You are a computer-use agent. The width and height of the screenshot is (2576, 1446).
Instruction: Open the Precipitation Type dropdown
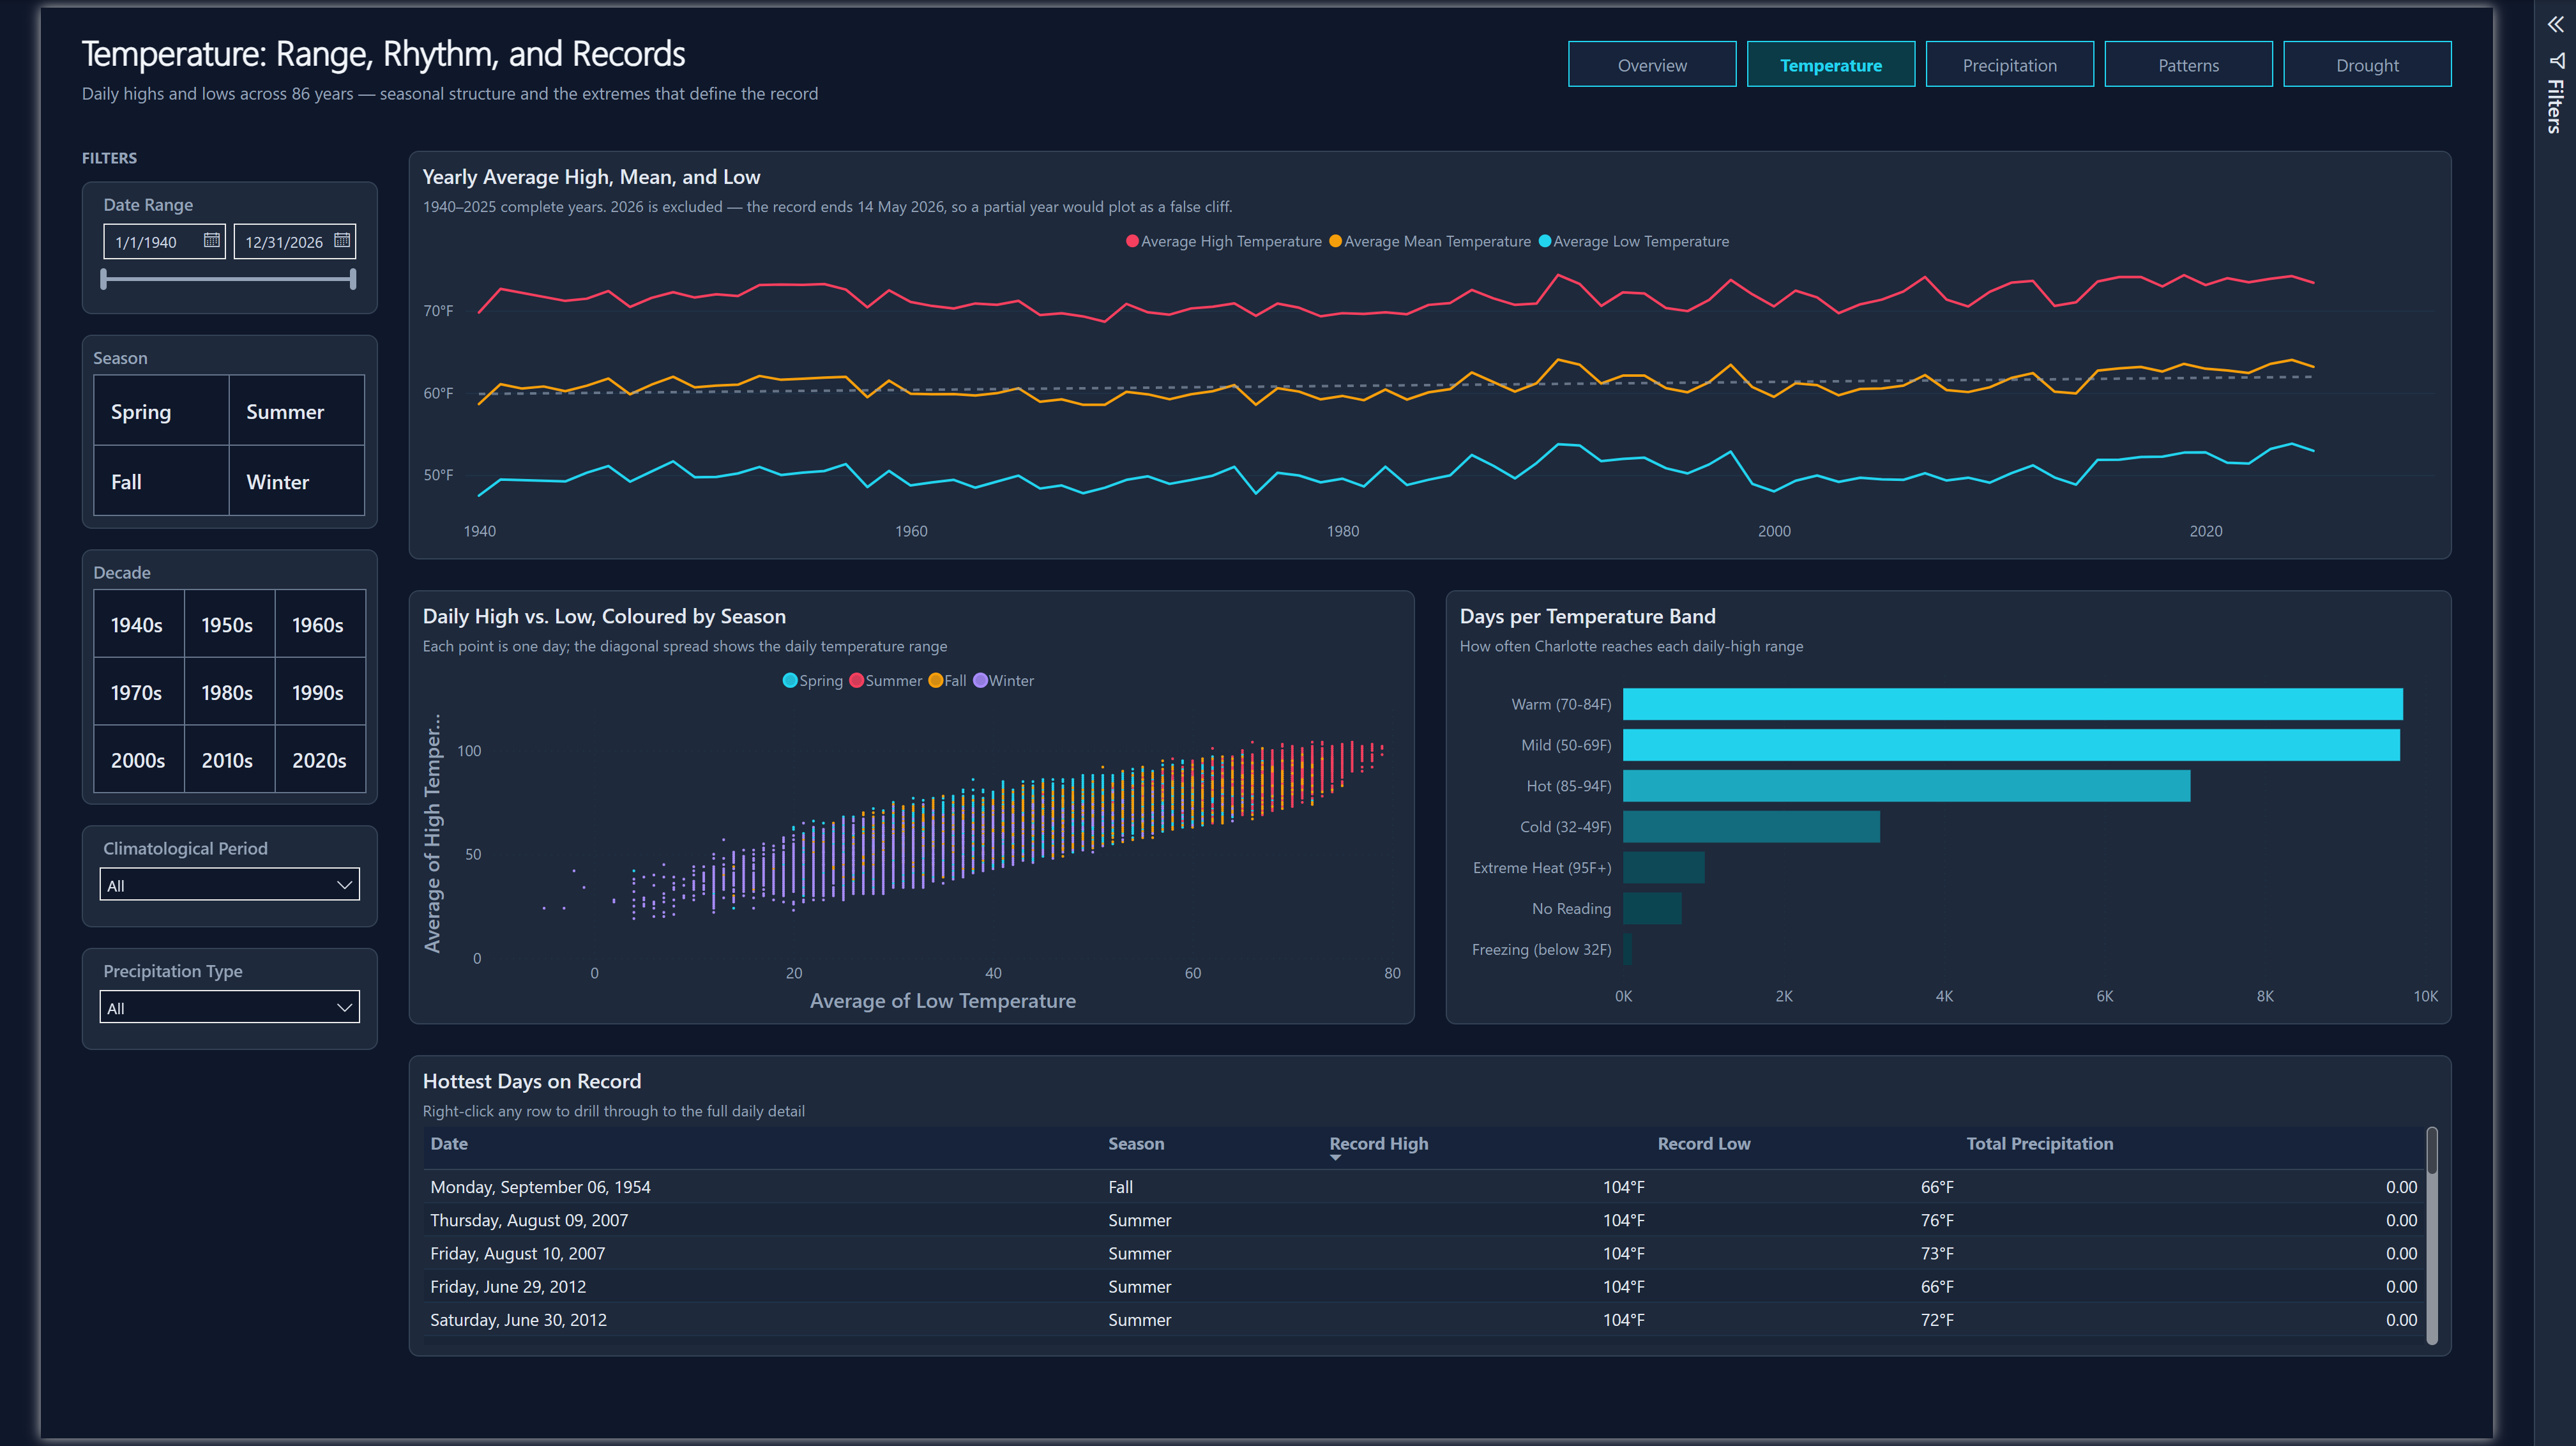pyautogui.click(x=230, y=1007)
